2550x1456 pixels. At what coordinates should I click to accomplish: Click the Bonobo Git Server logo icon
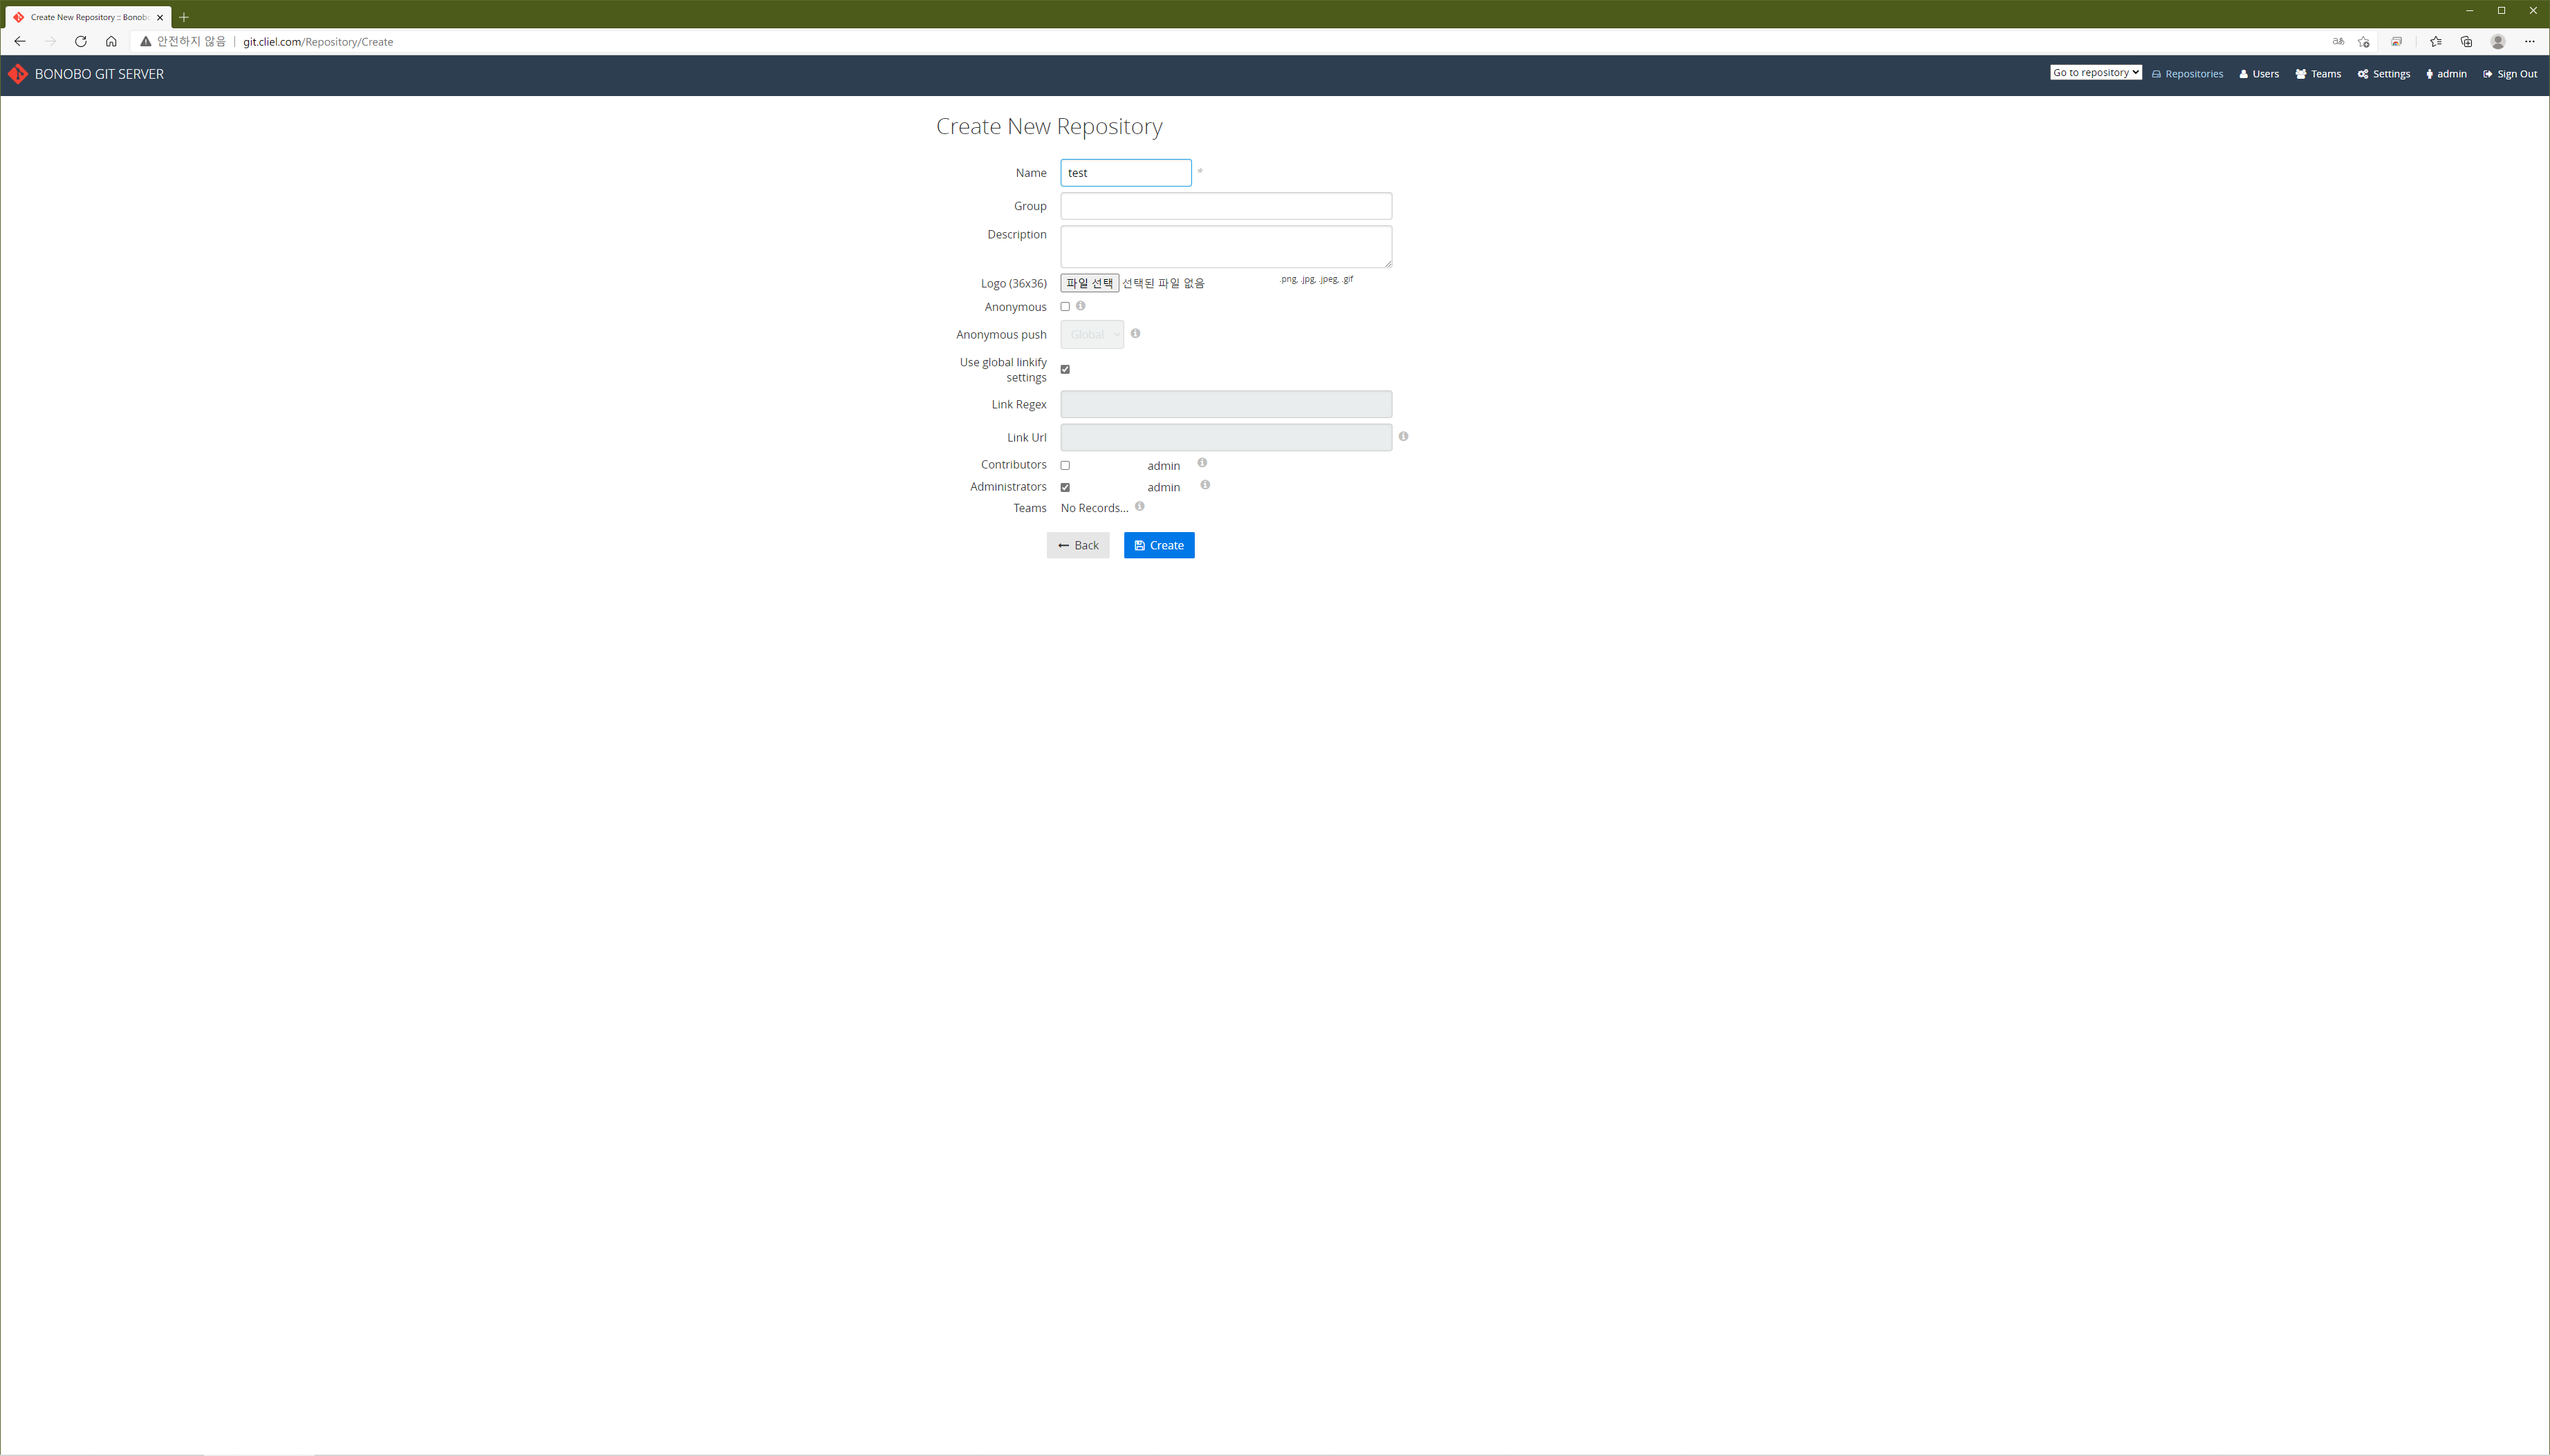(x=18, y=74)
